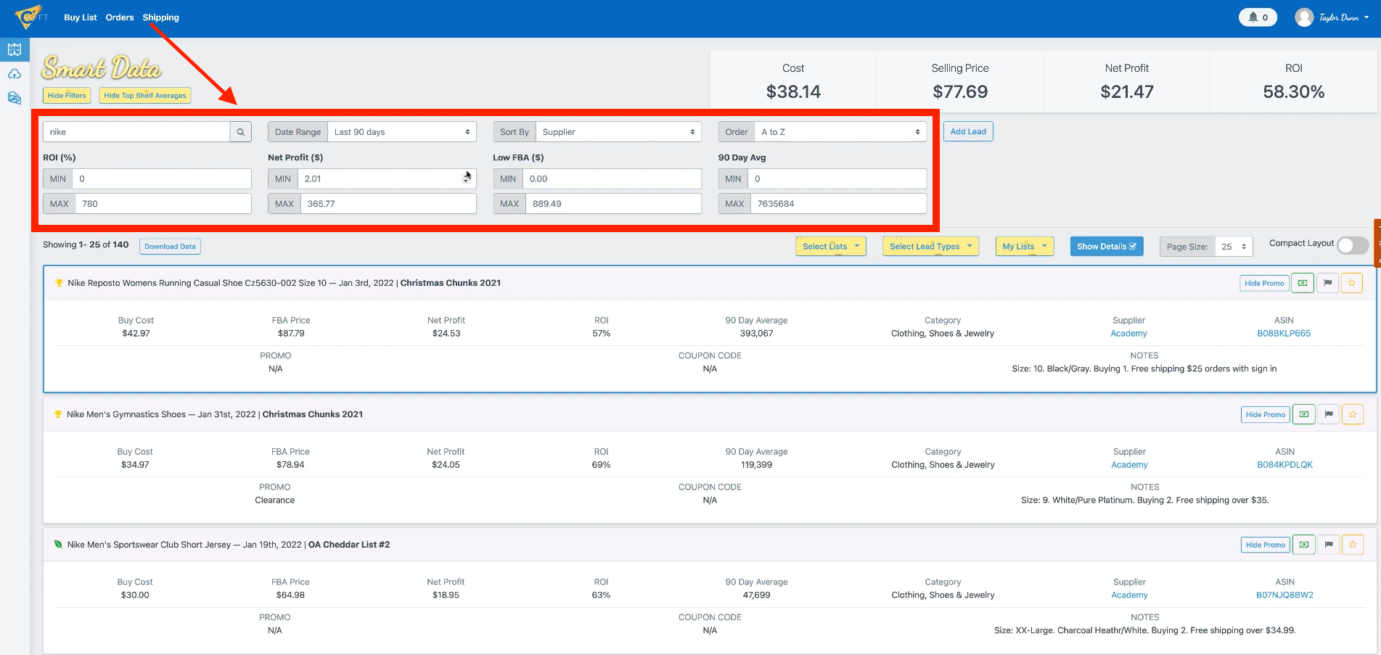Image resolution: width=1381 pixels, height=655 pixels.
Task: Click the ROI MAX input field
Action: pyautogui.click(x=163, y=204)
